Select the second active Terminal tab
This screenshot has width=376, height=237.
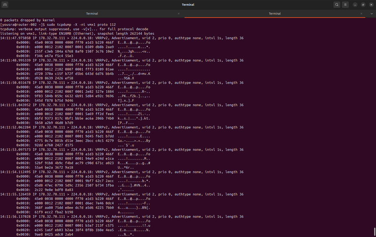tap(274, 14)
